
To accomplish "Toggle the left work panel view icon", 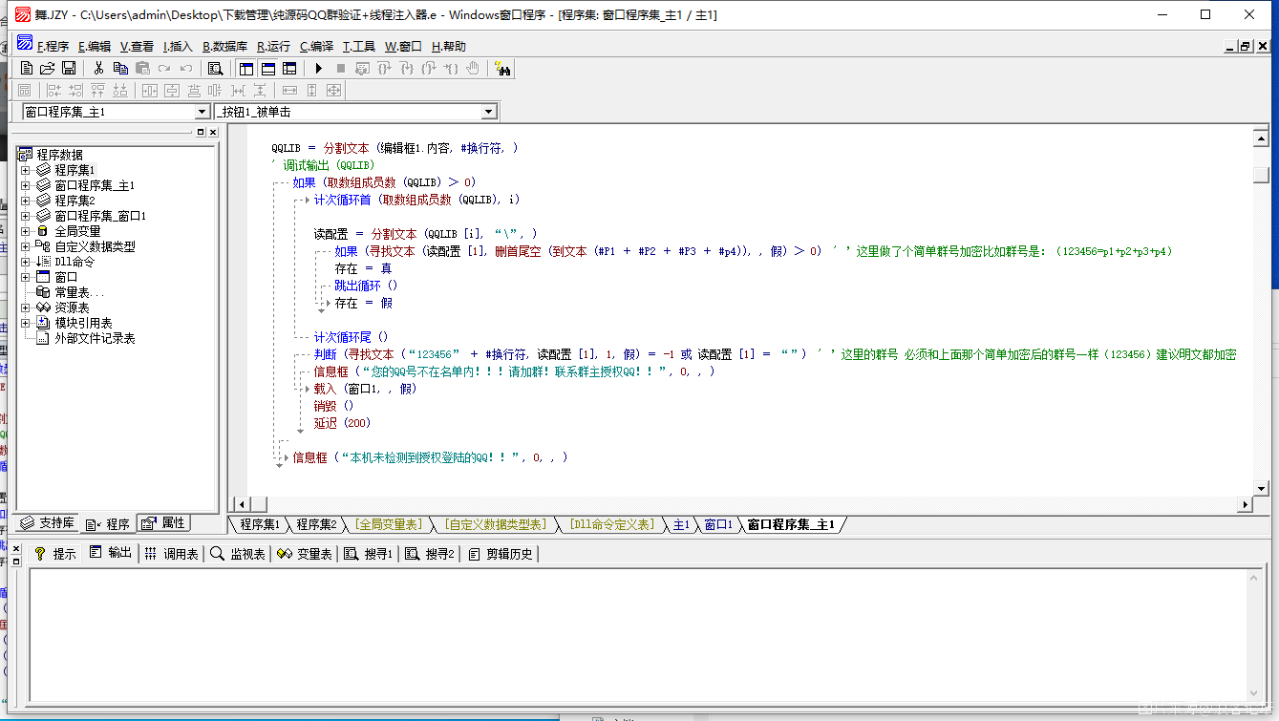I will 246,68.
